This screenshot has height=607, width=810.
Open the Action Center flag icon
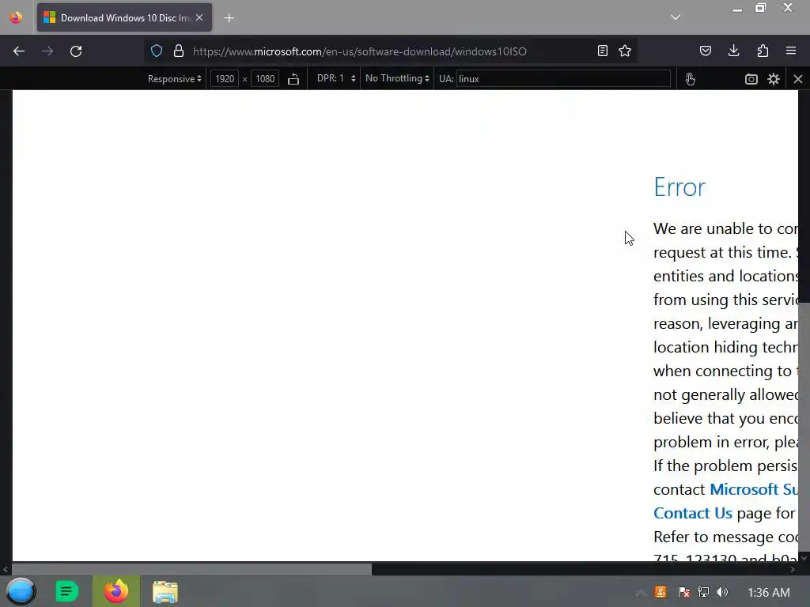[683, 592]
